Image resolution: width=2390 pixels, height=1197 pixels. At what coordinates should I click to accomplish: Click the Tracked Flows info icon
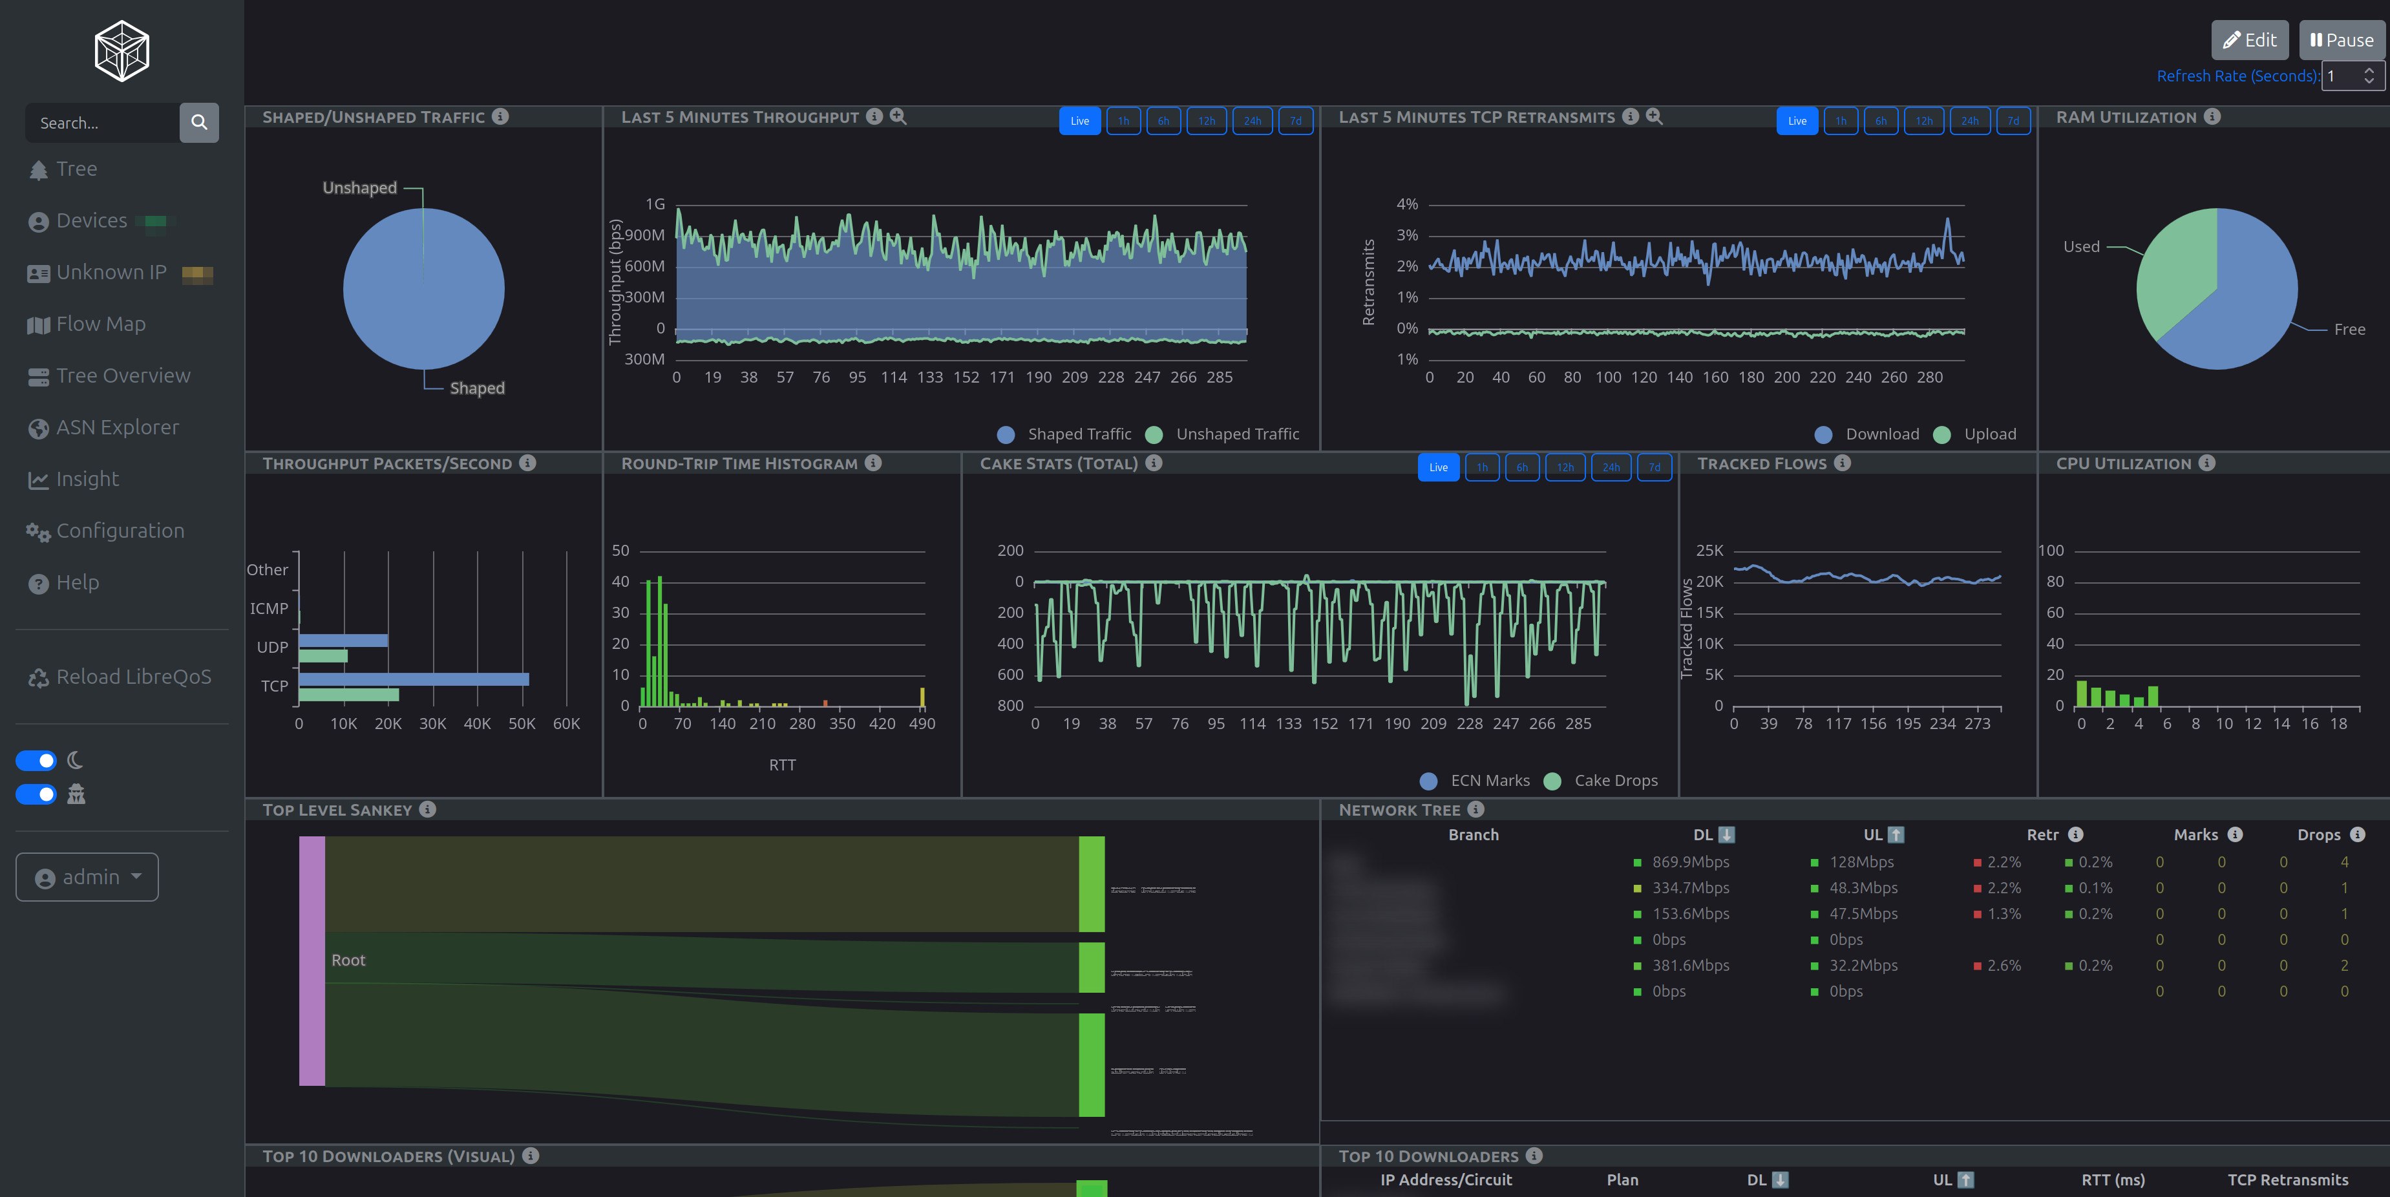pyautogui.click(x=1843, y=462)
